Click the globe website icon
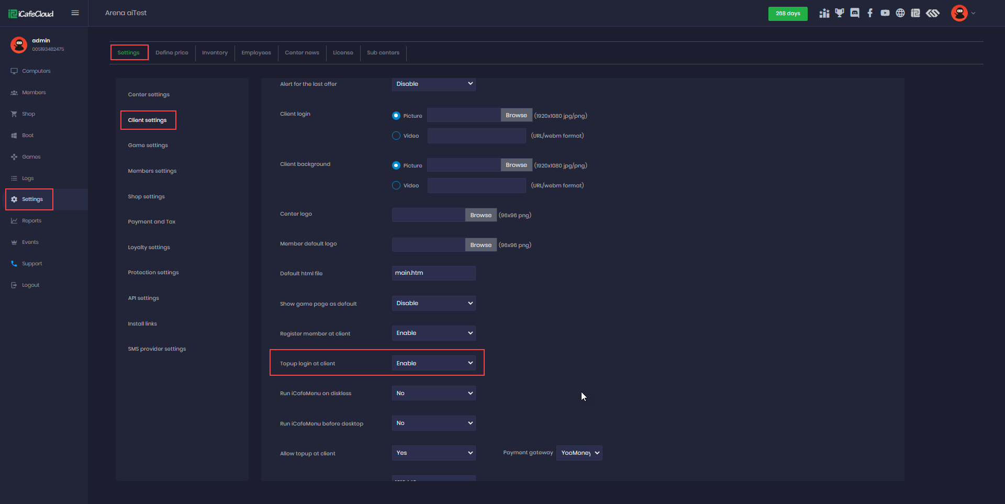The image size is (1005, 504). pyautogui.click(x=900, y=13)
